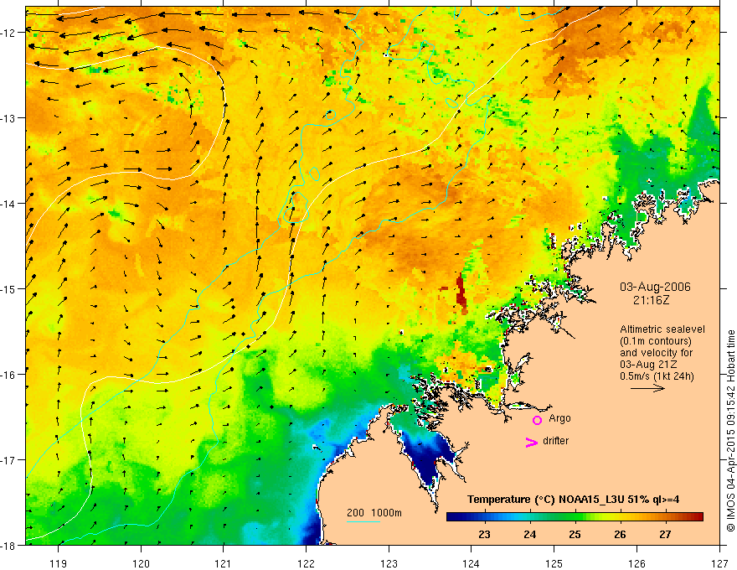Click the longitude label 127
This screenshot has height=570, width=737.
click(x=719, y=564)
